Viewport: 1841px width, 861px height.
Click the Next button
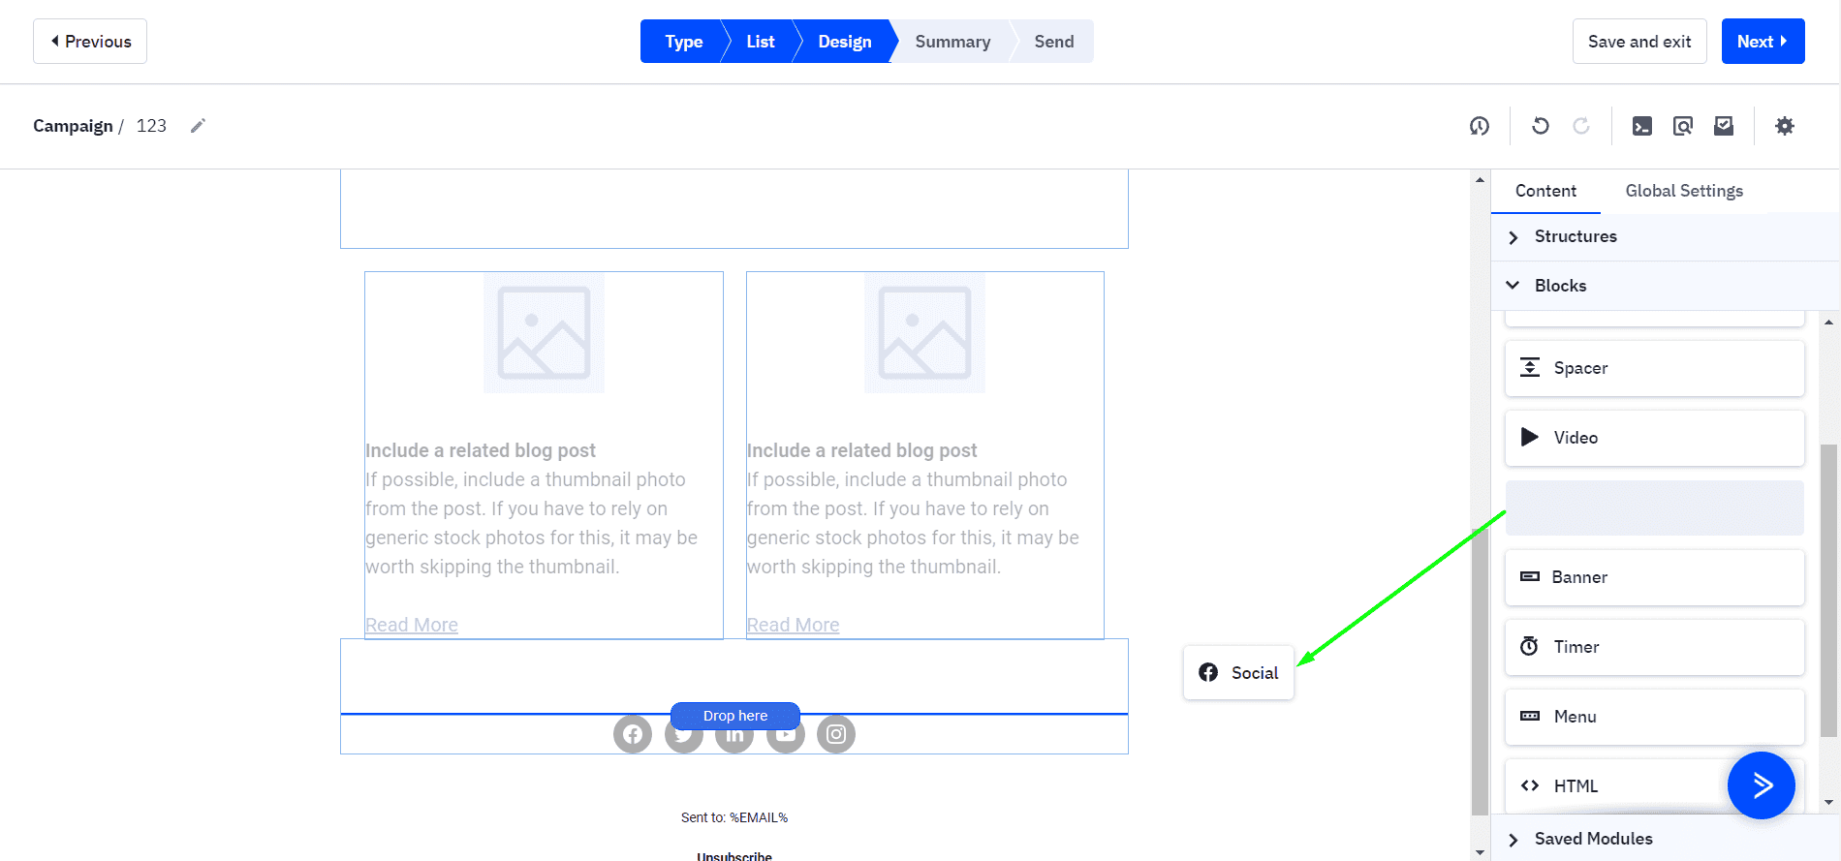coord(1762,42)
